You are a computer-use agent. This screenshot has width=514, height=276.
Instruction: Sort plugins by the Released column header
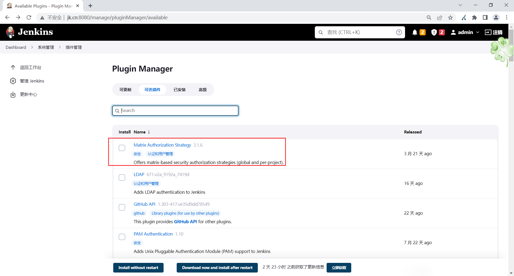[413, 132]
